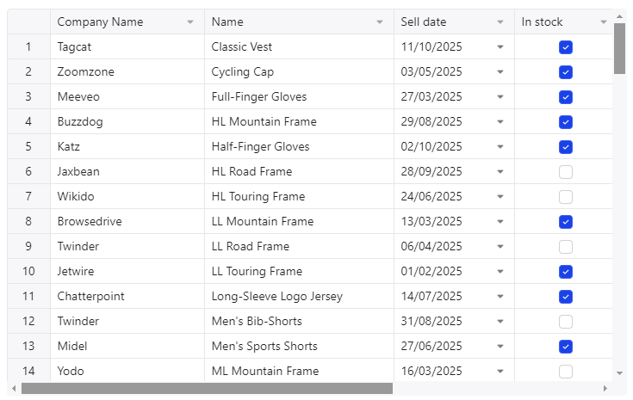Open the Sell date column header arrow

coord(500,22)
